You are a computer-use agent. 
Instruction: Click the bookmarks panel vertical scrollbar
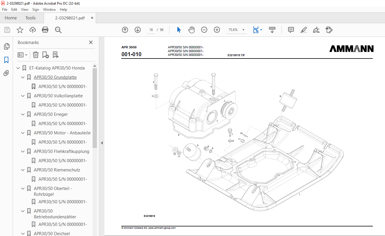[x=95, y=108]
